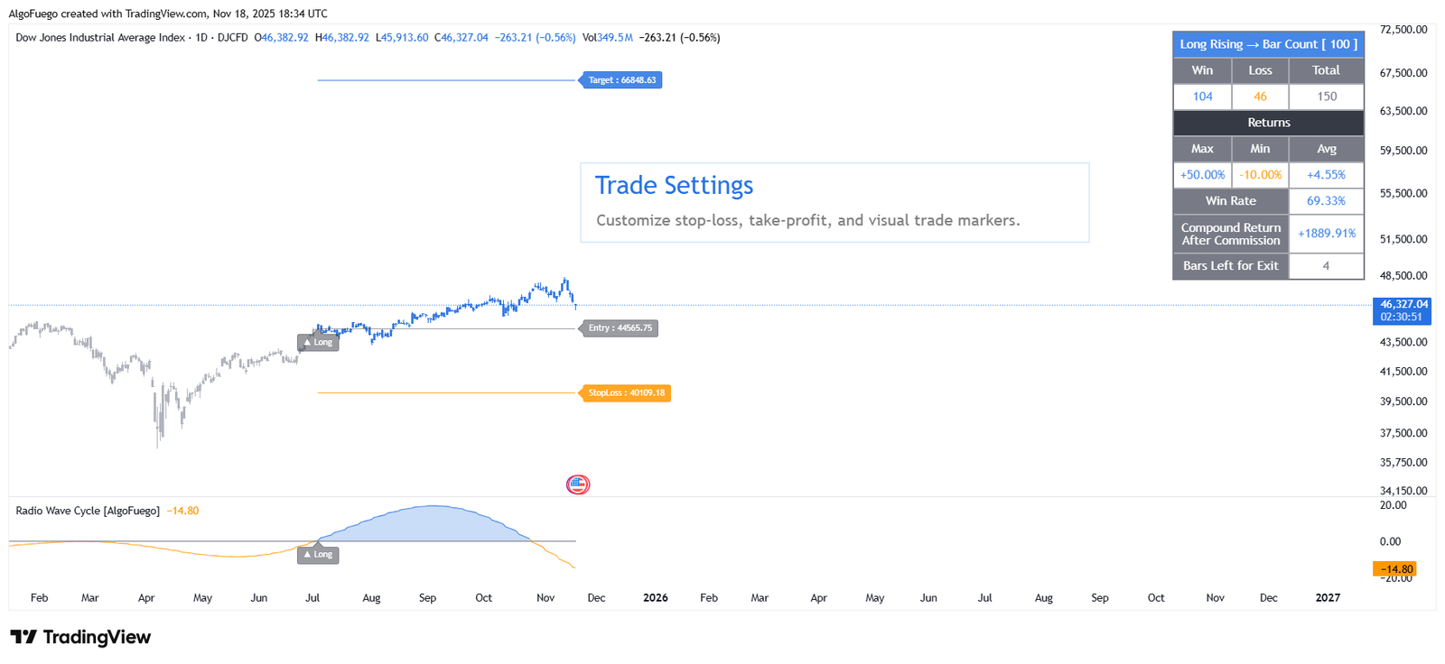
Task: Open the Radio Wave Cycle [AlgoFuego] legend
Action: 88,511
